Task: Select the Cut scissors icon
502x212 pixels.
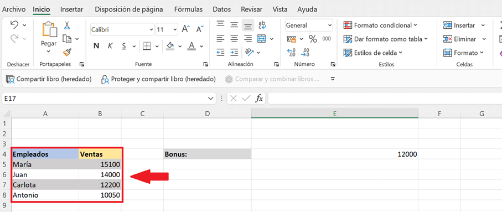Action: (x=67, y=25)
